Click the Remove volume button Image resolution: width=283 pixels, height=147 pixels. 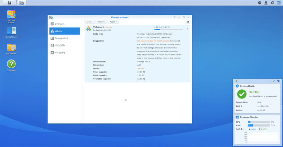pos(101,22)
